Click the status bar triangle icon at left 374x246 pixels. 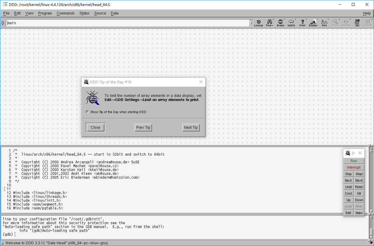click(x=2, y=243)
